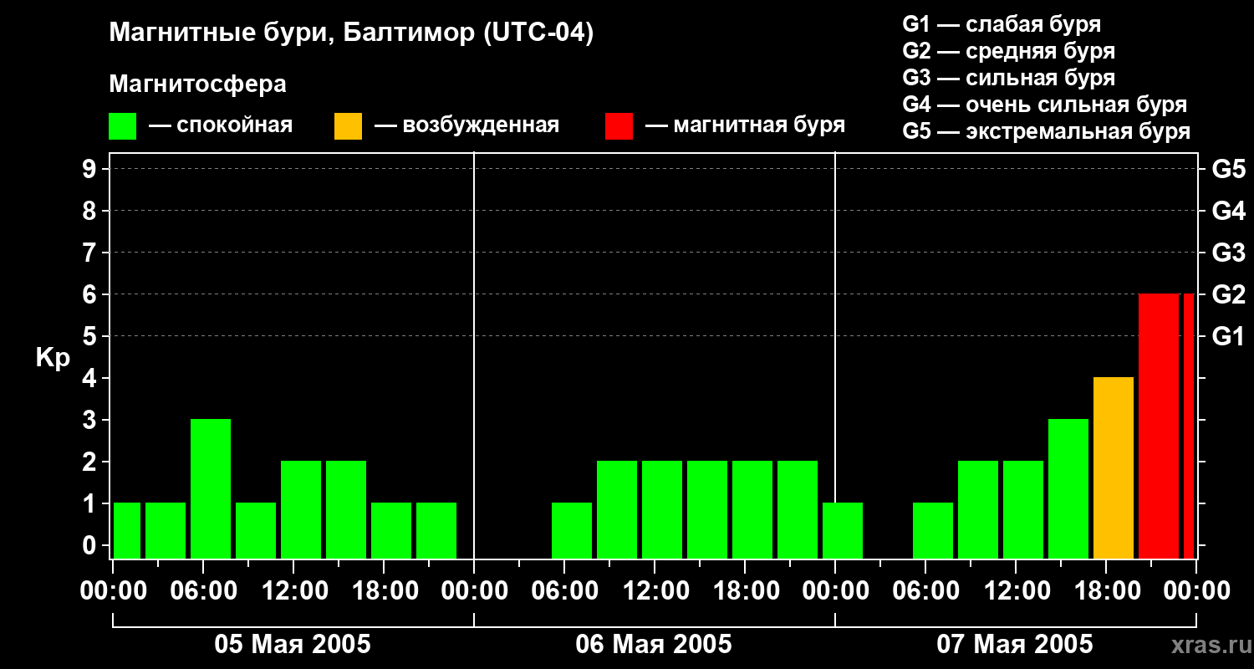Click 'G2 — средняя буря' description line
Image resolution: width=1254 pixels, height=669 pixels.
1008,51
